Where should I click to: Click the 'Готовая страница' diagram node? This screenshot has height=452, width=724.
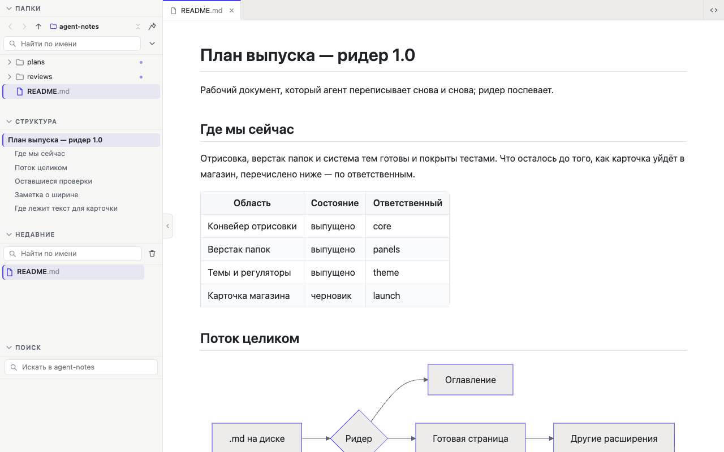coord(471,438)
